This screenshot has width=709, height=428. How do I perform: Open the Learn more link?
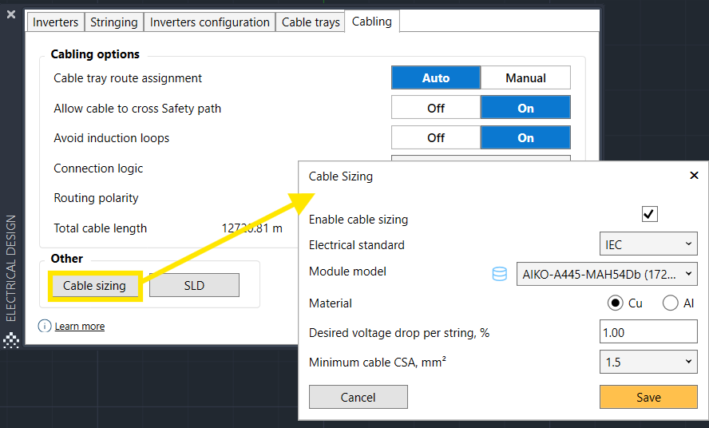click(x=79, y=326)
